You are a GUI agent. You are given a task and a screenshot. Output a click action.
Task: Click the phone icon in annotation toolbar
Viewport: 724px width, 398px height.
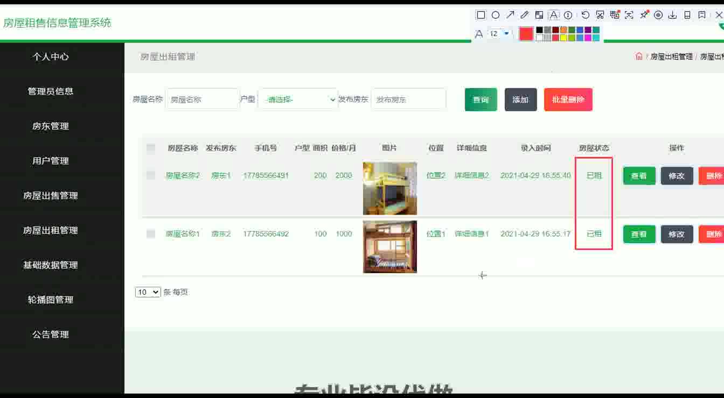click(687, 15)
